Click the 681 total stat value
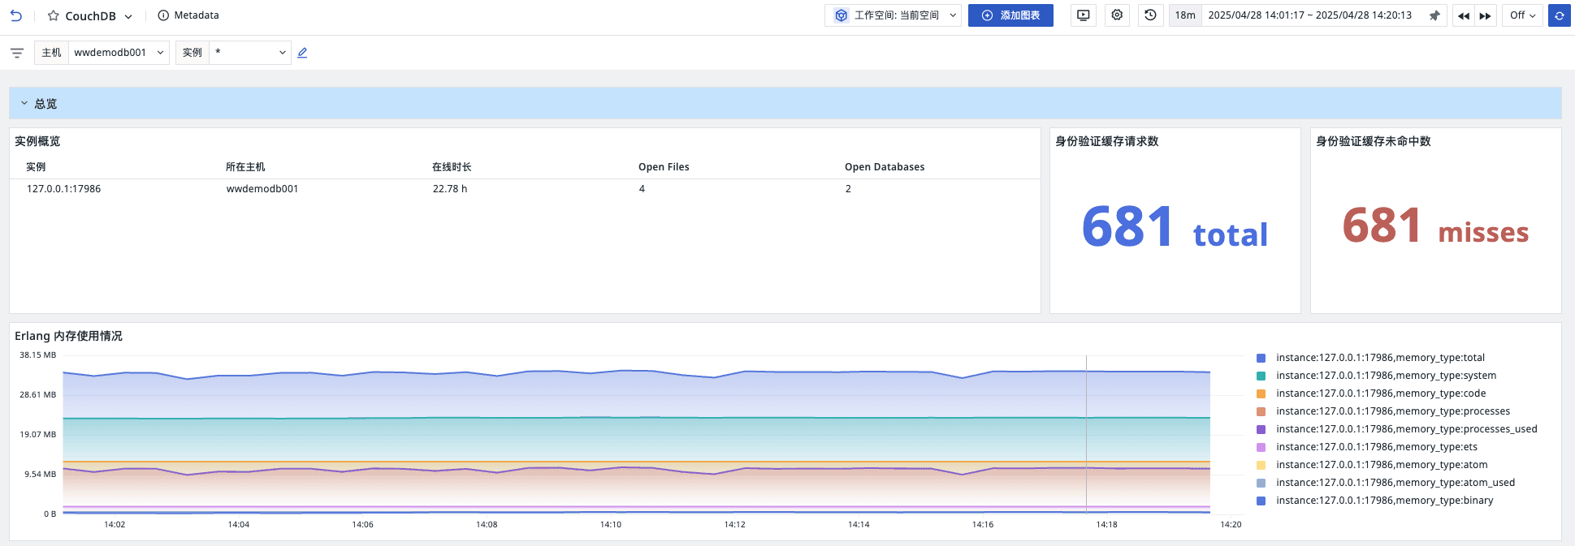The height and width of the screenshot is (546, 1575). pyautogui.click(x=1175, y=226)
